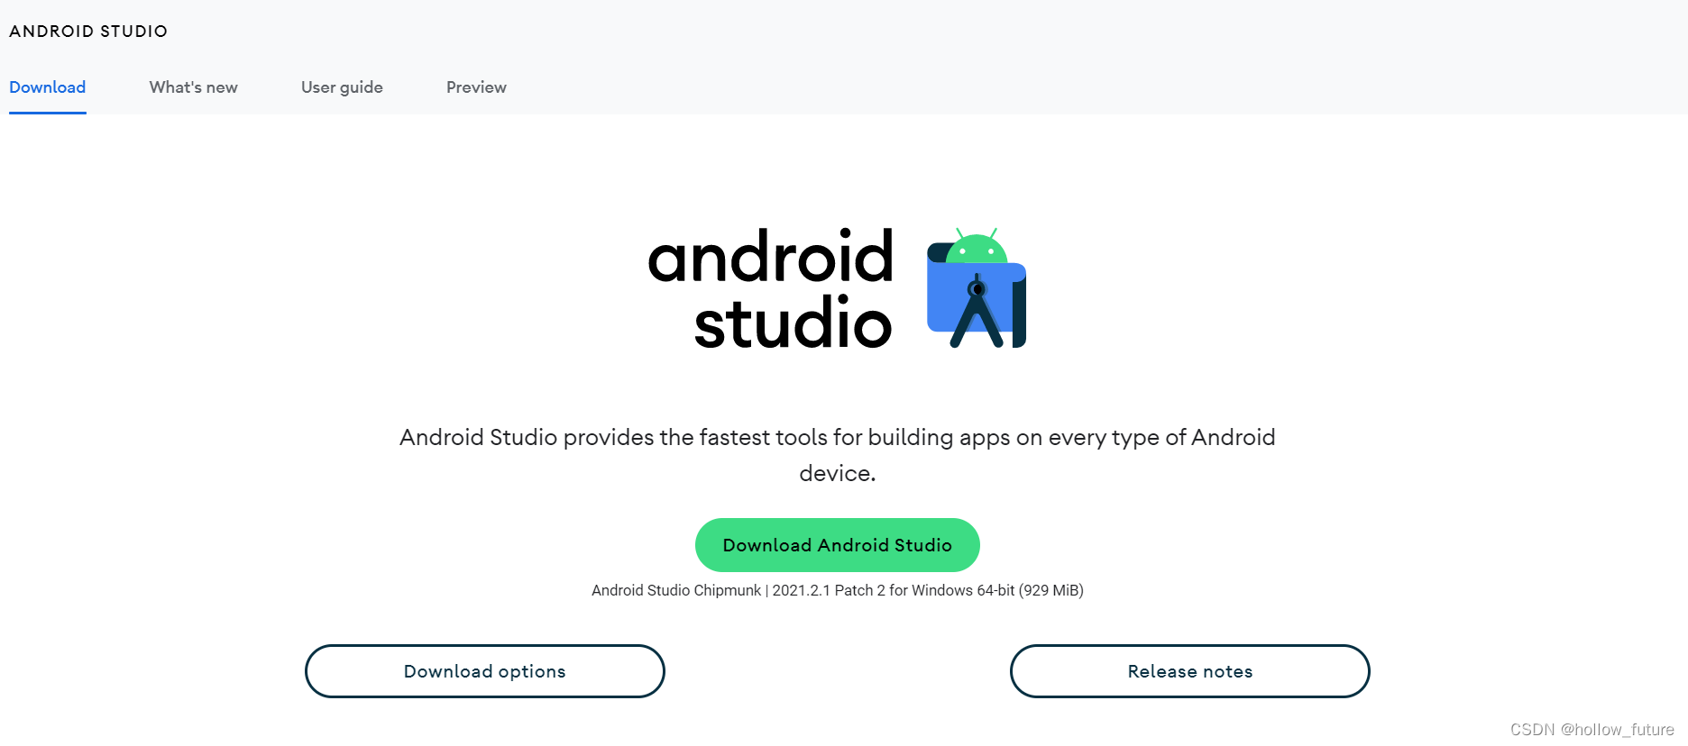Click the green Download Android Studio button
1688x746 pixels.
[837, 545]
